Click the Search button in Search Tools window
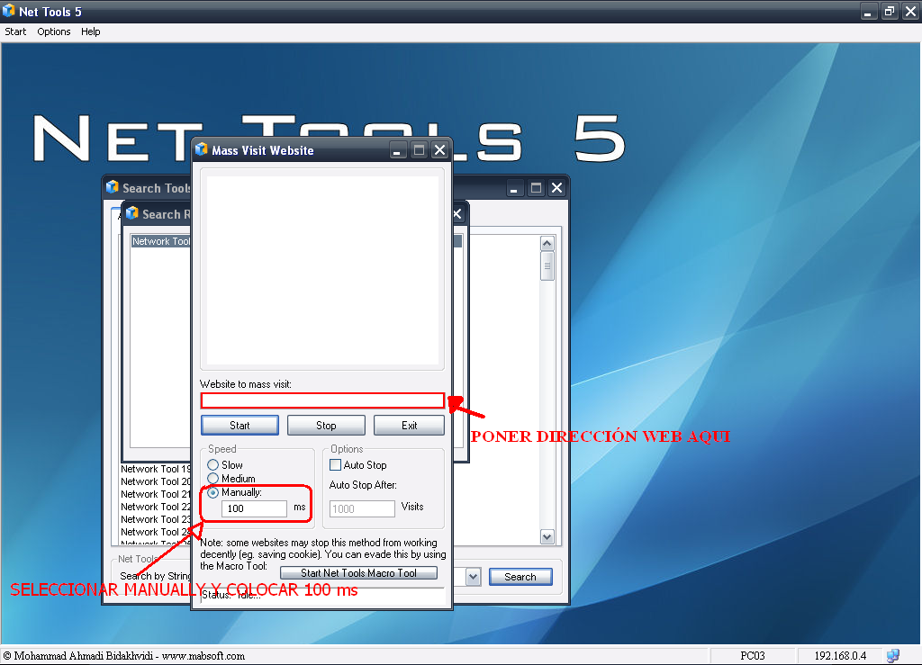The image size is (922, 665). (520, 577)
